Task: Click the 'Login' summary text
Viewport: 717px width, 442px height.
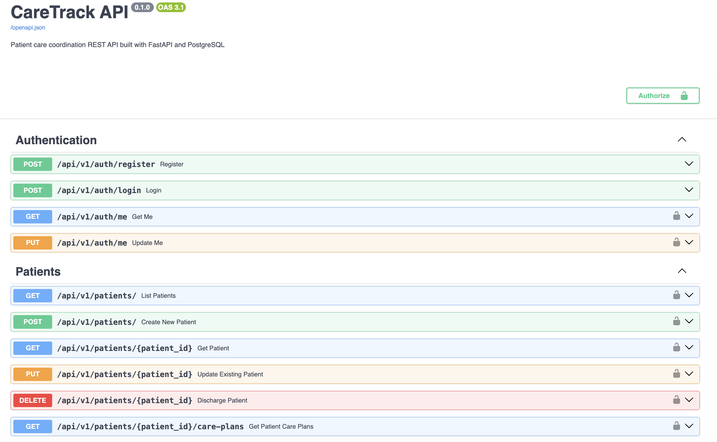Action: pos(153,190)
